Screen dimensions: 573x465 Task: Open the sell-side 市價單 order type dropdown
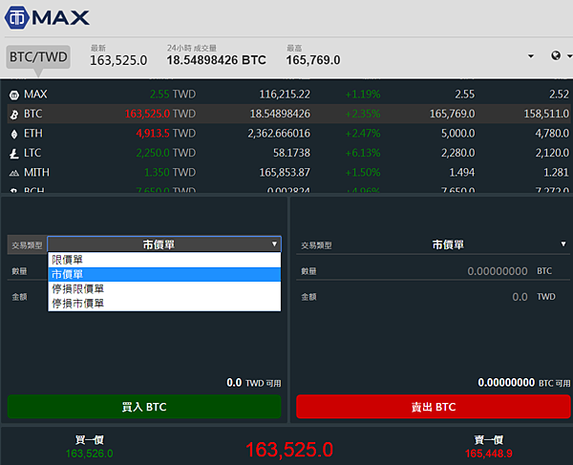(x=448, y=244)
